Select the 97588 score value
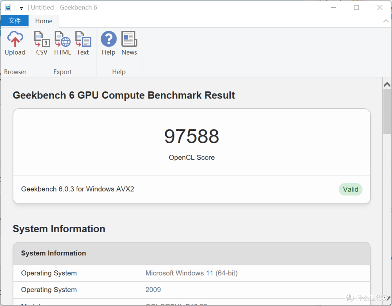This screenshot has width=392, height=306. pos(192,136)
